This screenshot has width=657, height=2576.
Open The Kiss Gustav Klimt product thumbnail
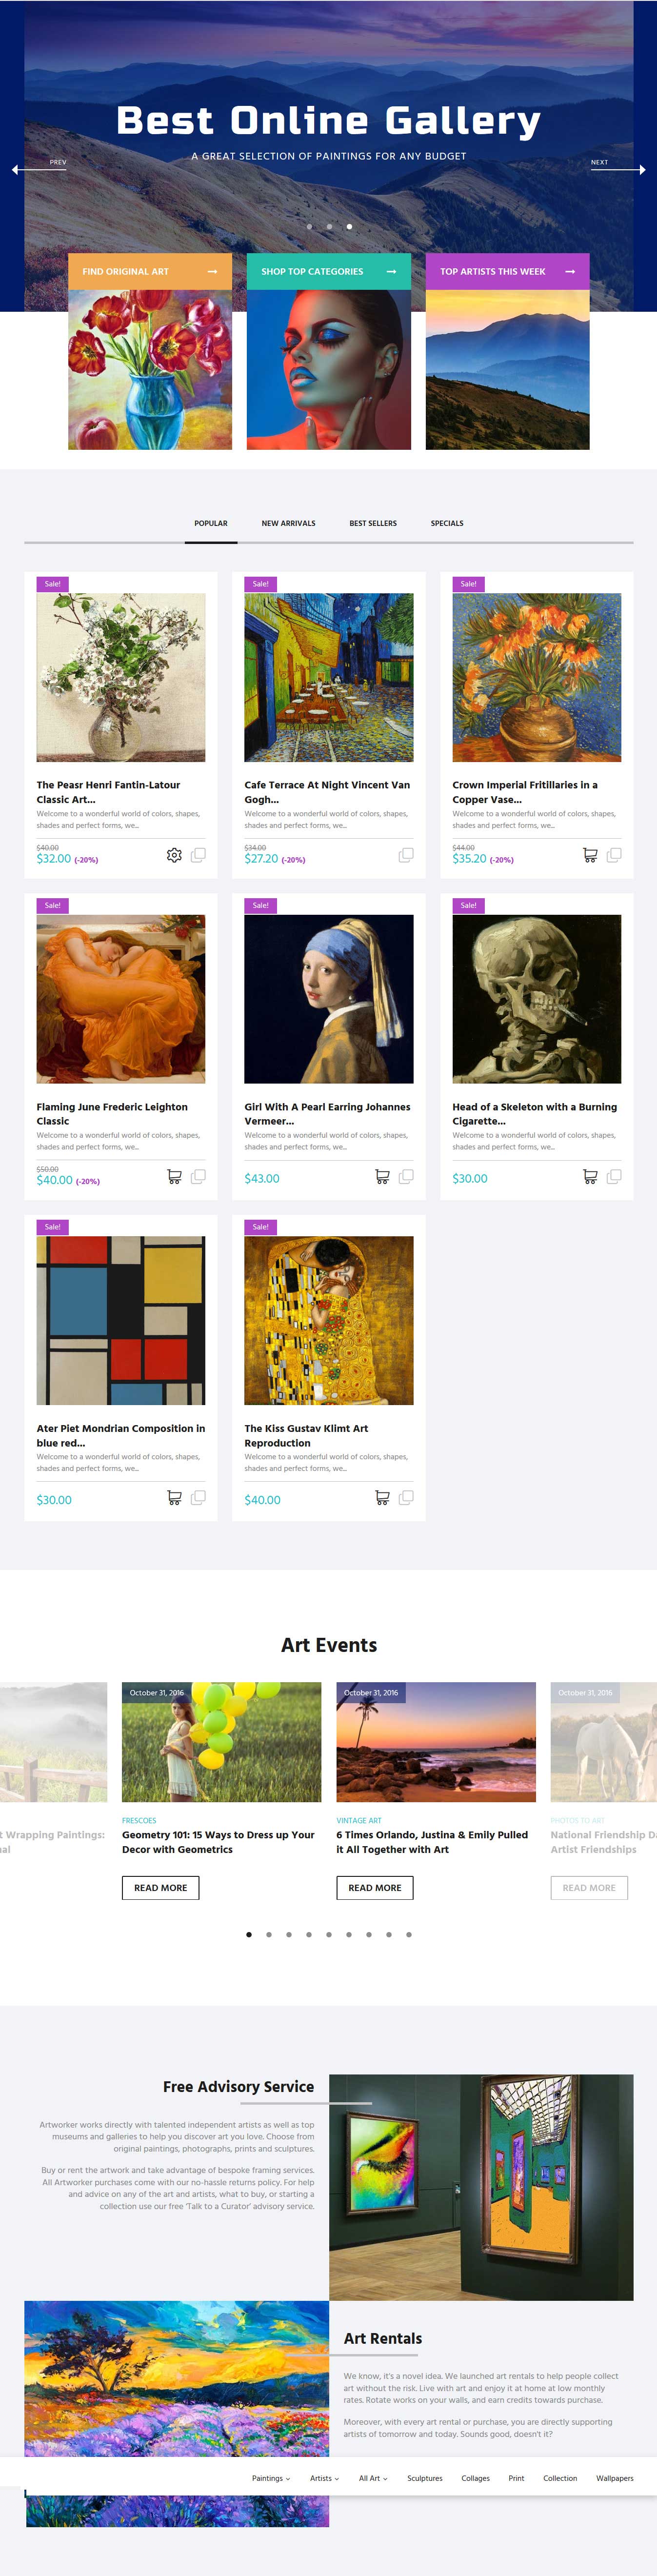tap(329, 1321)
